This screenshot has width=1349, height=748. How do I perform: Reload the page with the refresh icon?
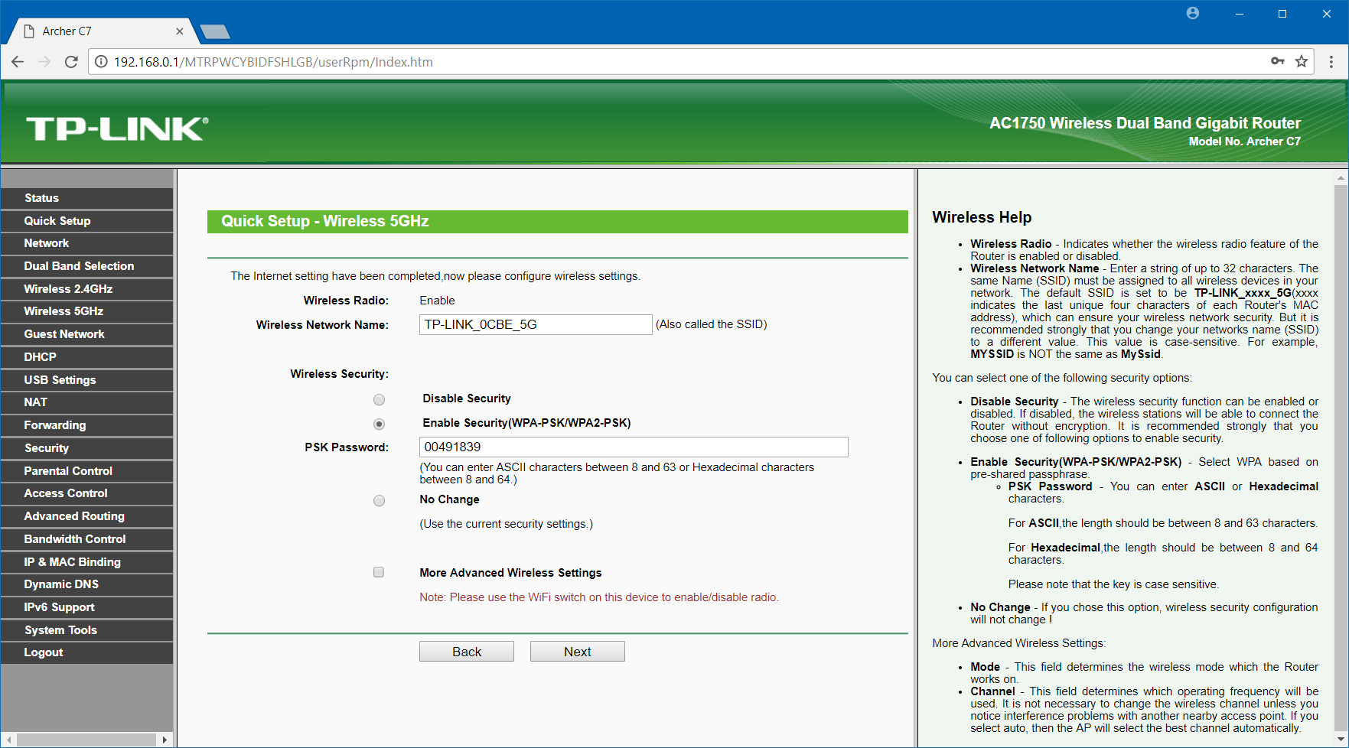point(71,62)
